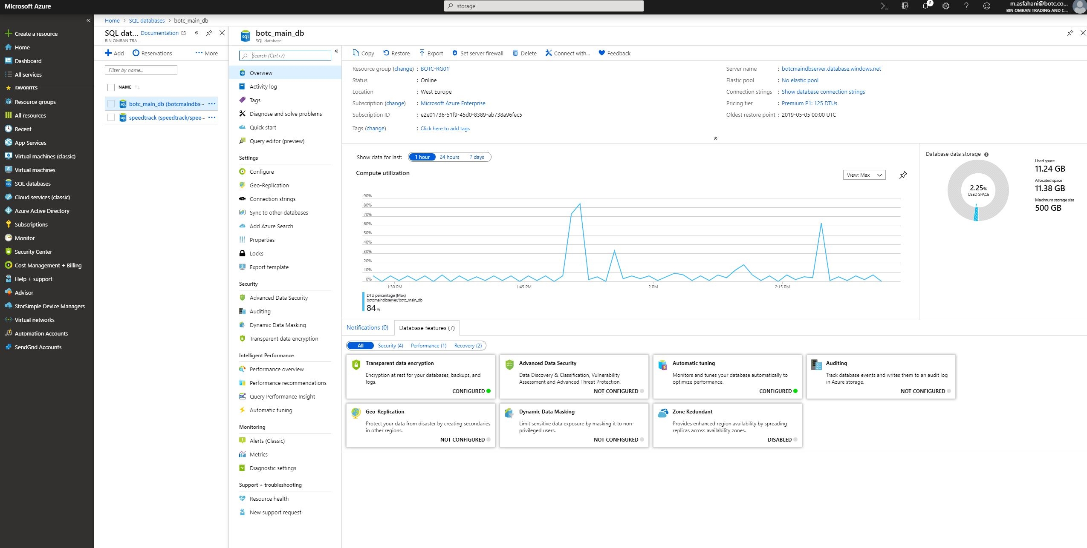Collapse the essentials section chevron
The width and height of the screenshot is (1087, 548).
tap(715, 138)
